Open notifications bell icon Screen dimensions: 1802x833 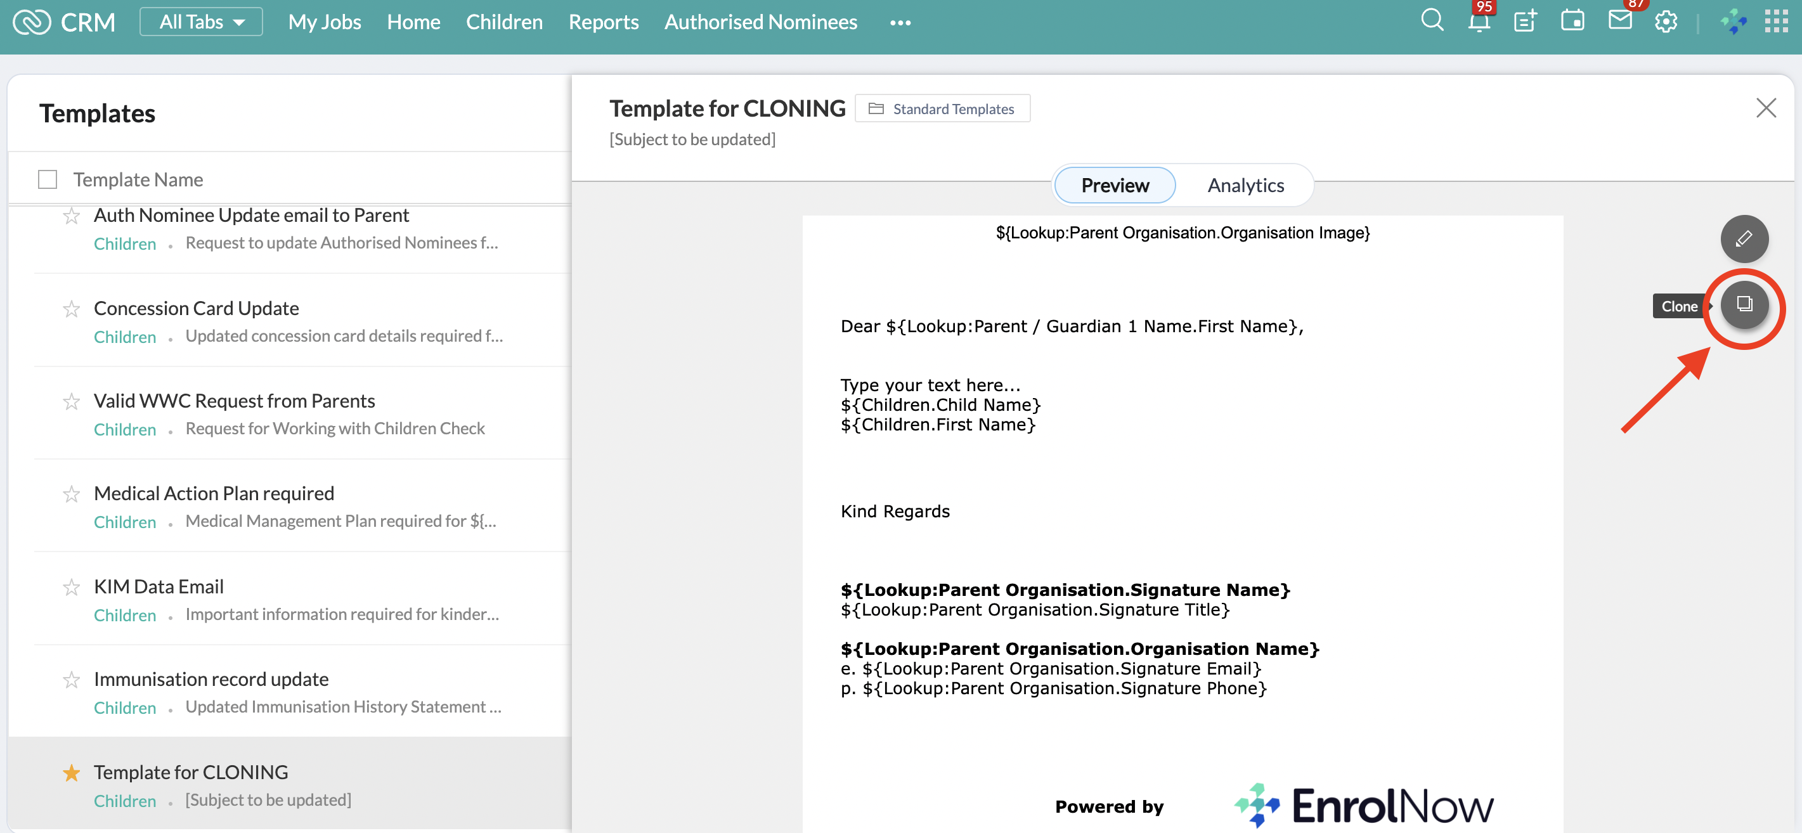coord(1478,21)
